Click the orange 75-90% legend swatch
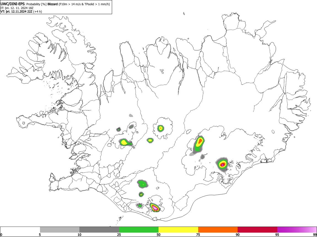 [x=218, y=230]
